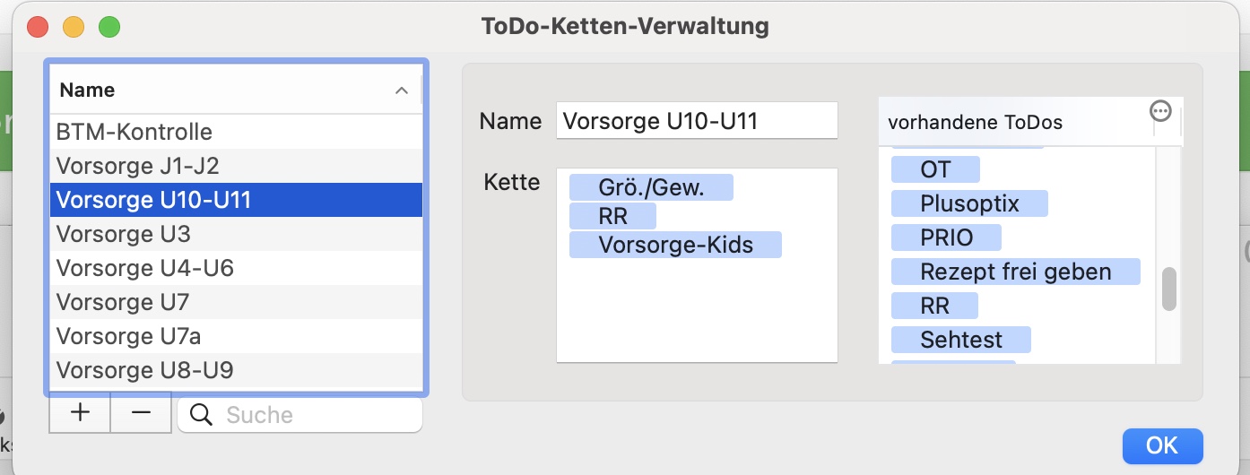Image resolution: width=1250 pixels, height=475 pixels.
Task: Pick Vorsorge U7a in list
Action: (x=128, y=336)
